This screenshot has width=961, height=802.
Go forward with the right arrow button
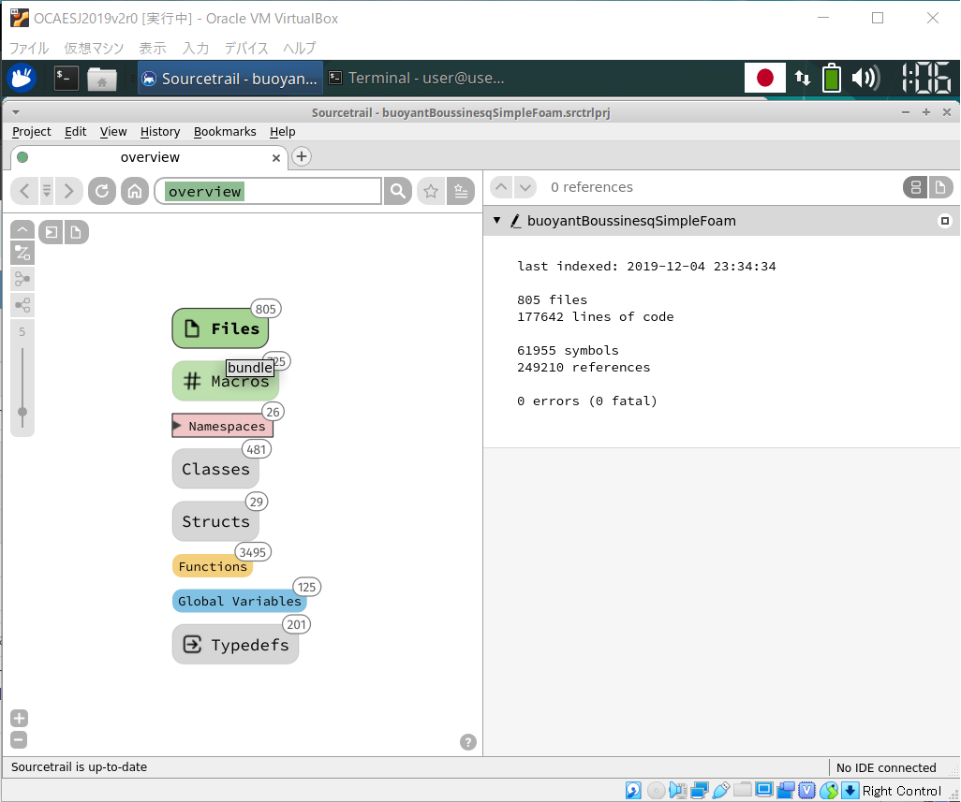(68, 192)
